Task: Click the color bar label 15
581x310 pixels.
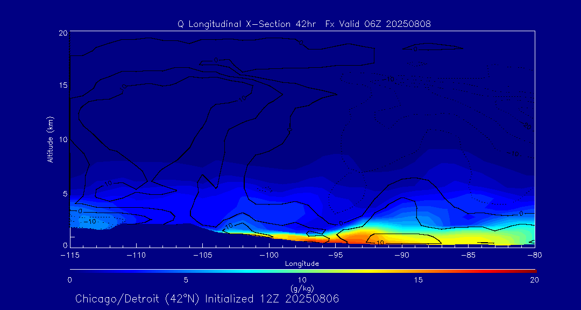Action: pyautogui.click(x=418, y=280)
